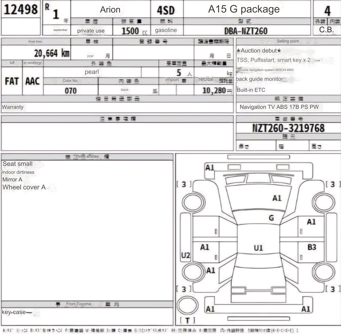Click the Wheel cover A note
Viewport: 341px width, 334px height.
click(x=24, y=187)
